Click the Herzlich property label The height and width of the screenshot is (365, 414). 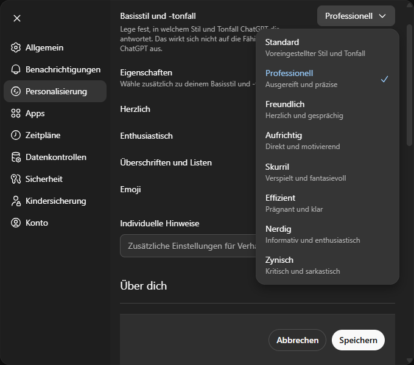tap(135, 109)
